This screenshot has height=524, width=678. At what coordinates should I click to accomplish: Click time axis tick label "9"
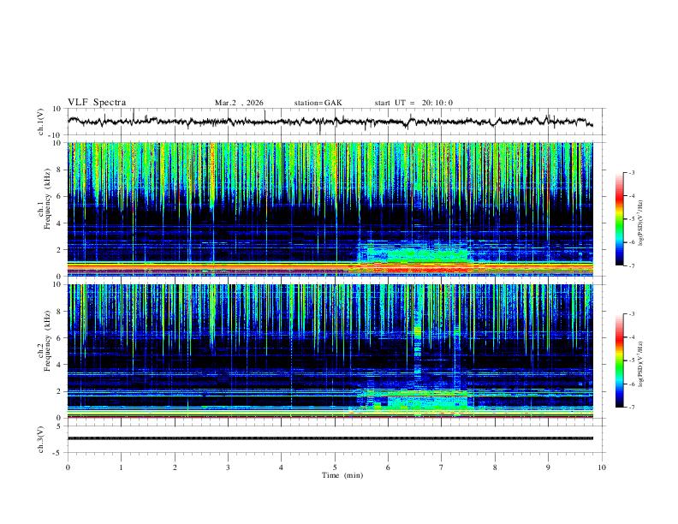coord(548,467)
